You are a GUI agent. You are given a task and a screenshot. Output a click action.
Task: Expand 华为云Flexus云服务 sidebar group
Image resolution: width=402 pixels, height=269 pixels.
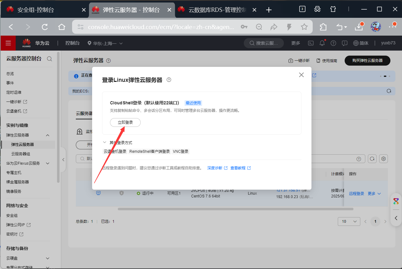click(48, 163)
